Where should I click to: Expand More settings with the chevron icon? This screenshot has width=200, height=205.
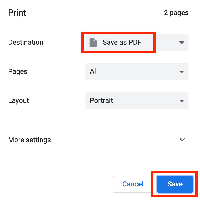pyautogui.click(x=182, y=140)
